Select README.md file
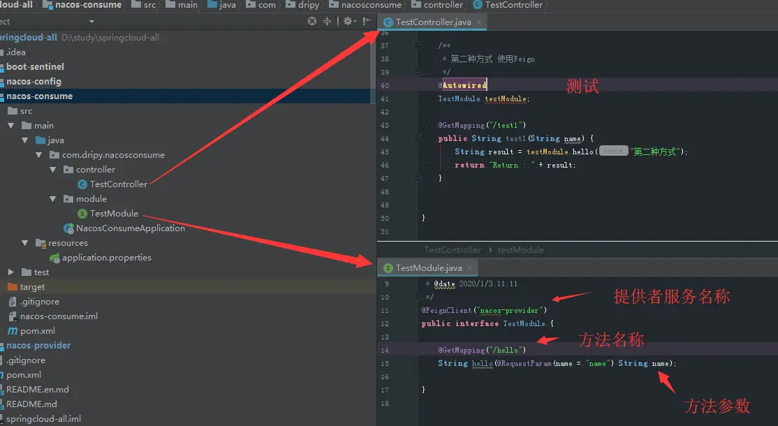 [x=29, y=404]
